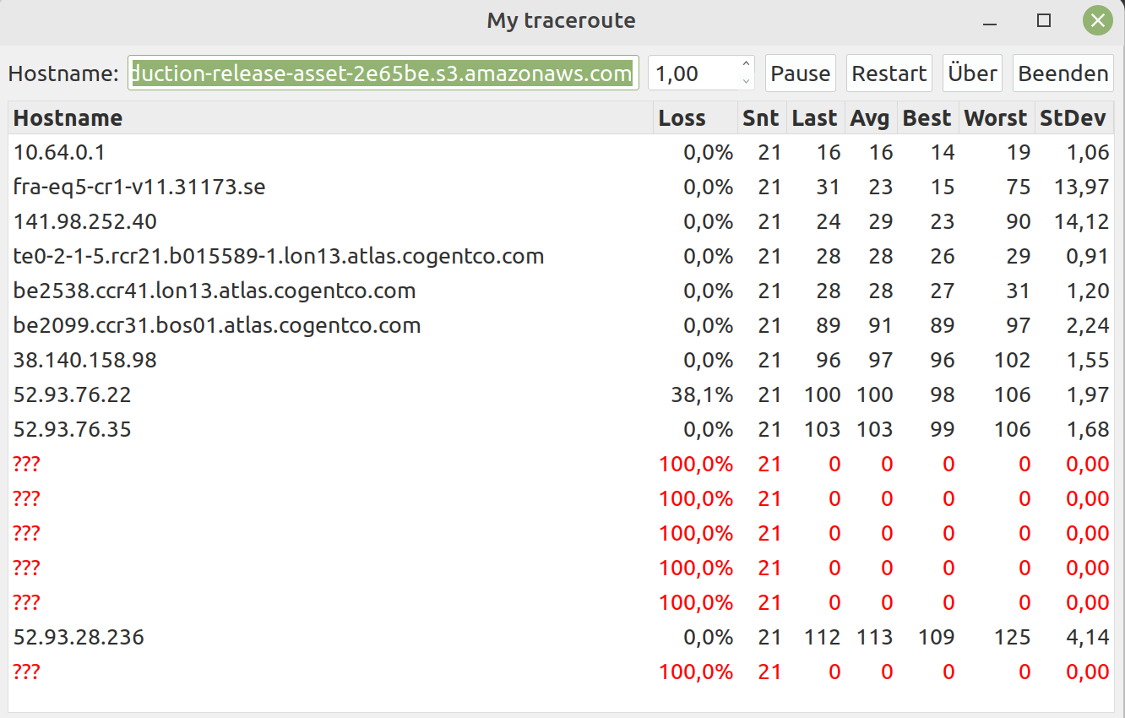Viewport: 1125px width, 718px height.
Task: Click Beenden to quit the application
Action: pos(1062,73)
